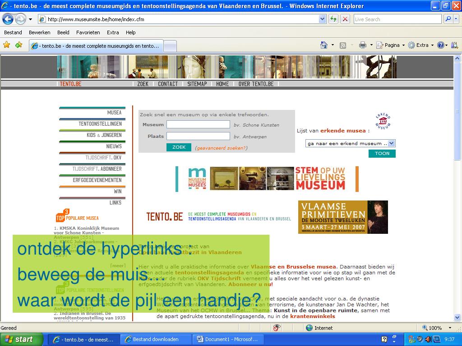Open the SITEMAP navigation link
This screenshot has width=462, height=346.
(197, 84)
